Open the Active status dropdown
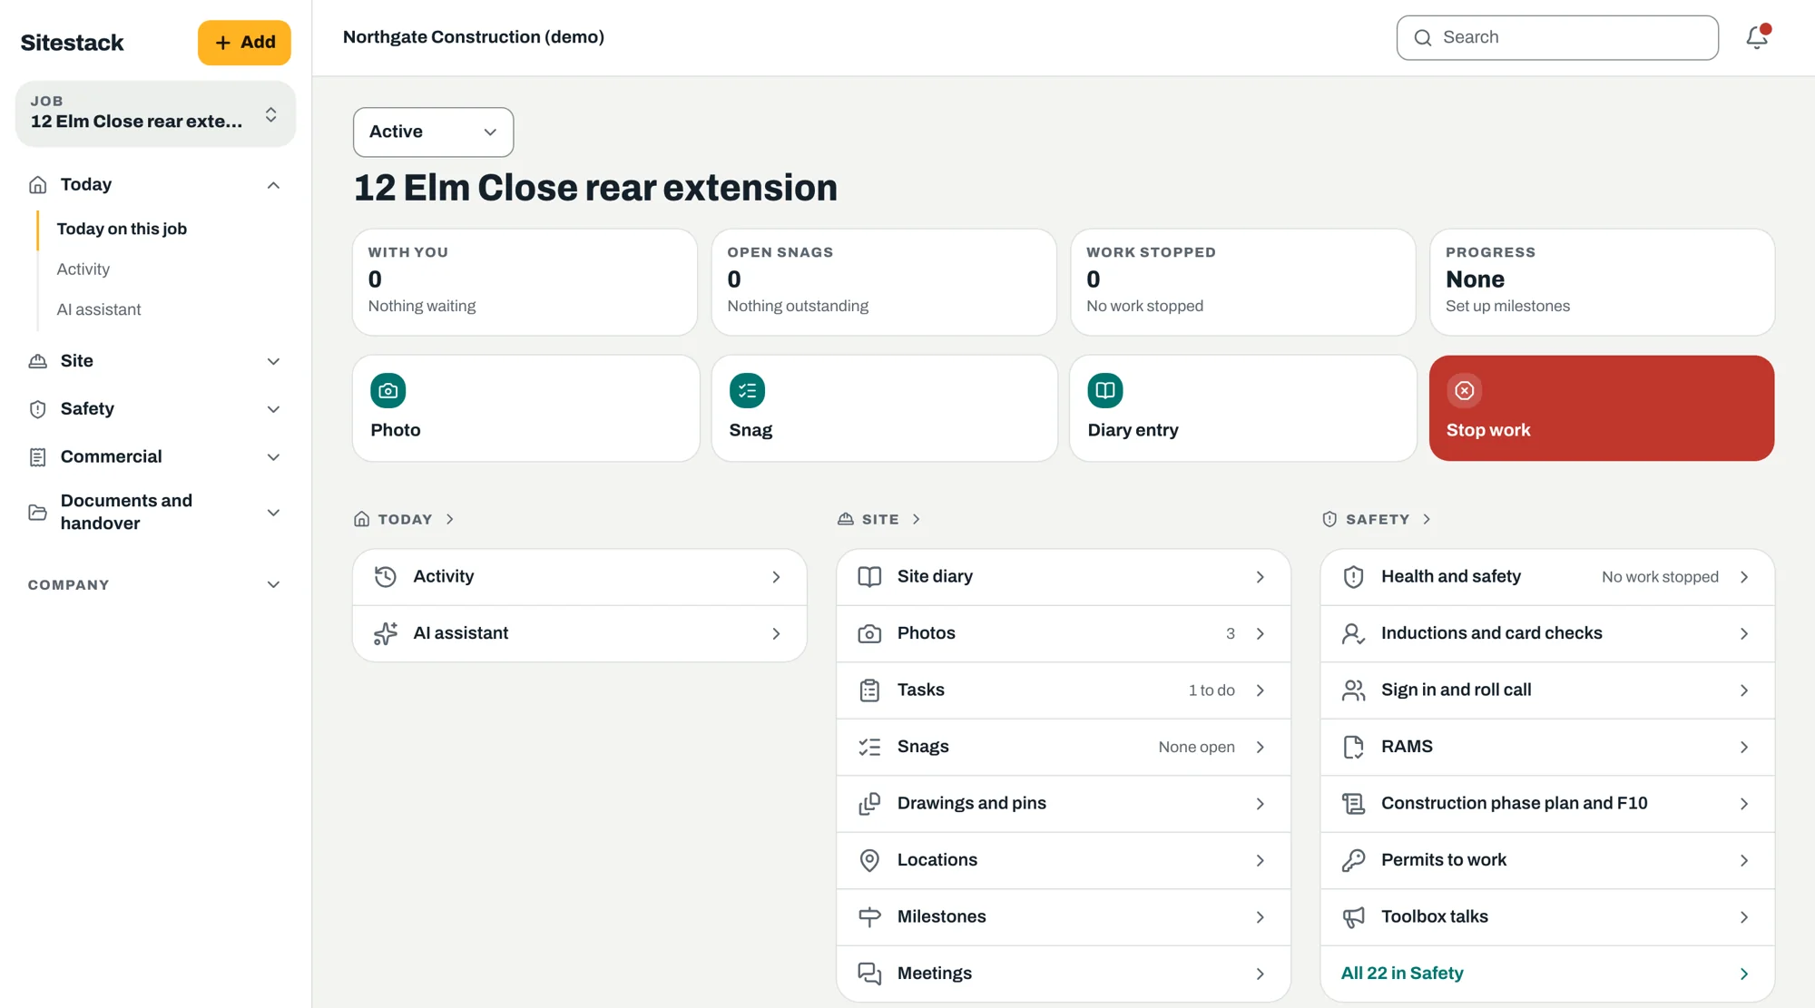This screenshot has height=1008, width=1815. click(x=433, y=132)
